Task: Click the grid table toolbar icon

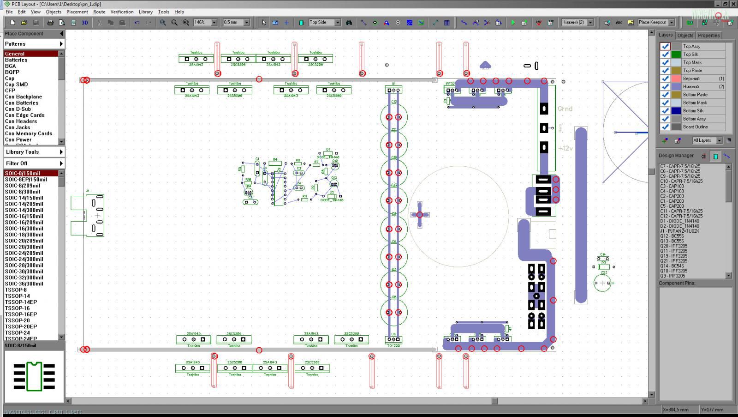Action: [446, 22]
